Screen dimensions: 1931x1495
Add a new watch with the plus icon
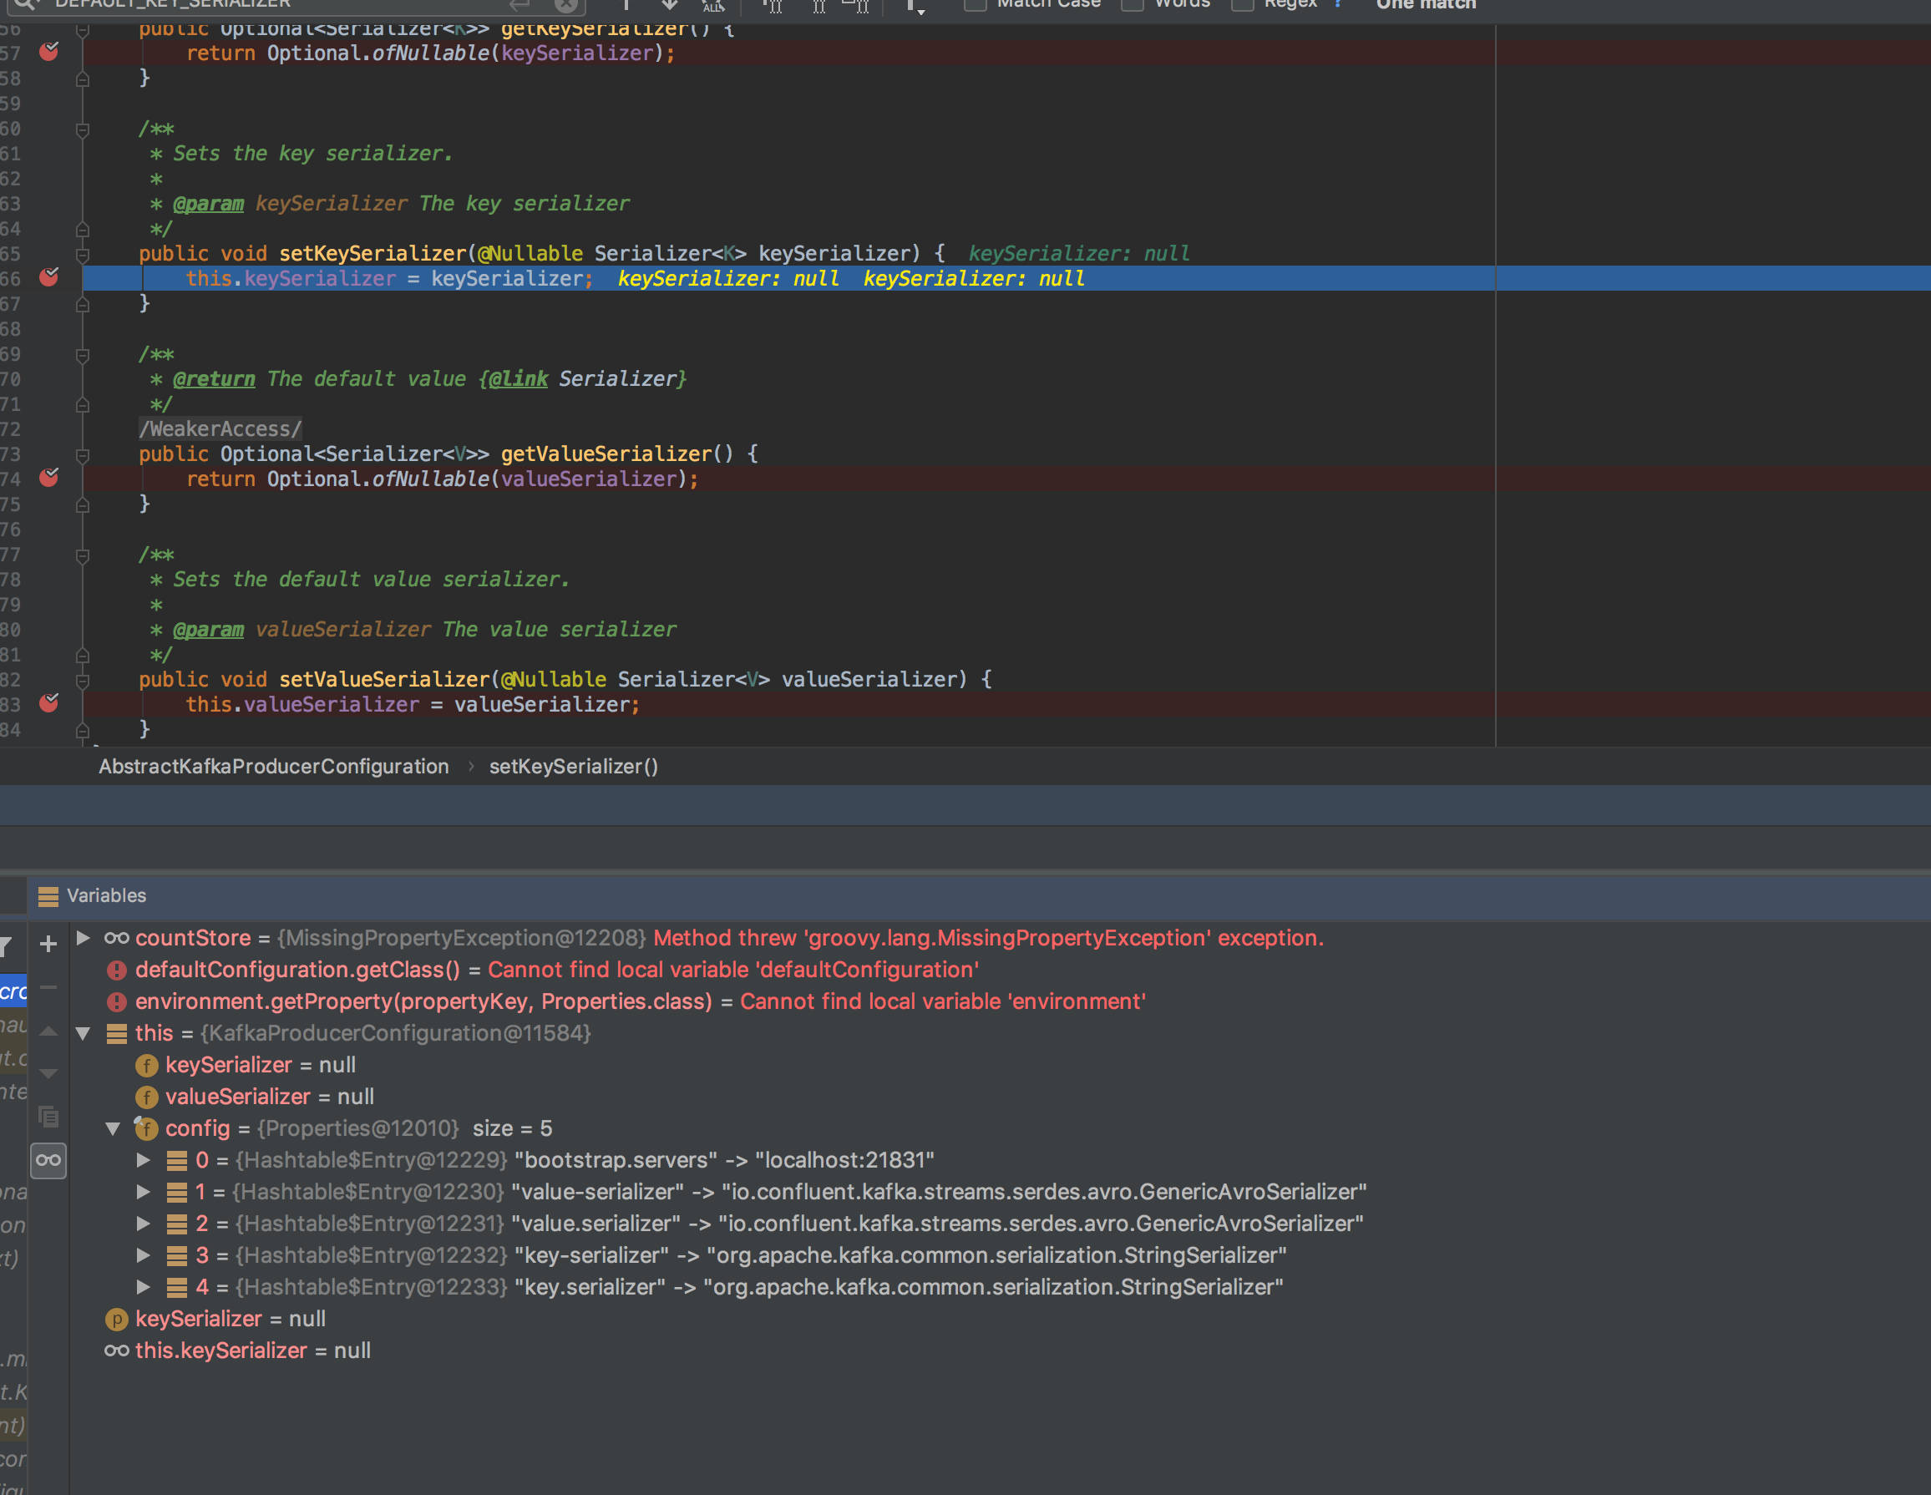48,945
